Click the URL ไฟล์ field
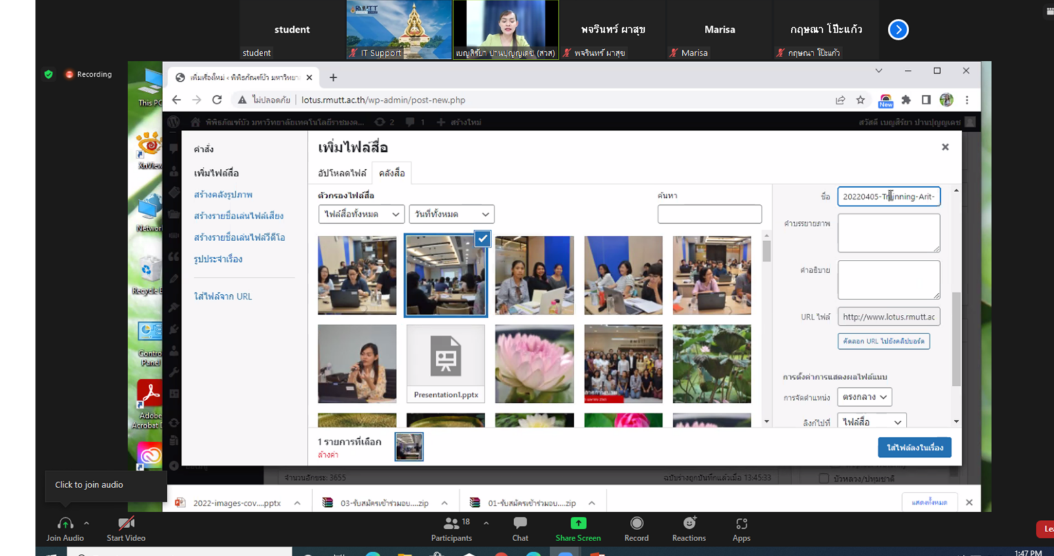Viewport: 1054px width, 556px height. point(889,317)
